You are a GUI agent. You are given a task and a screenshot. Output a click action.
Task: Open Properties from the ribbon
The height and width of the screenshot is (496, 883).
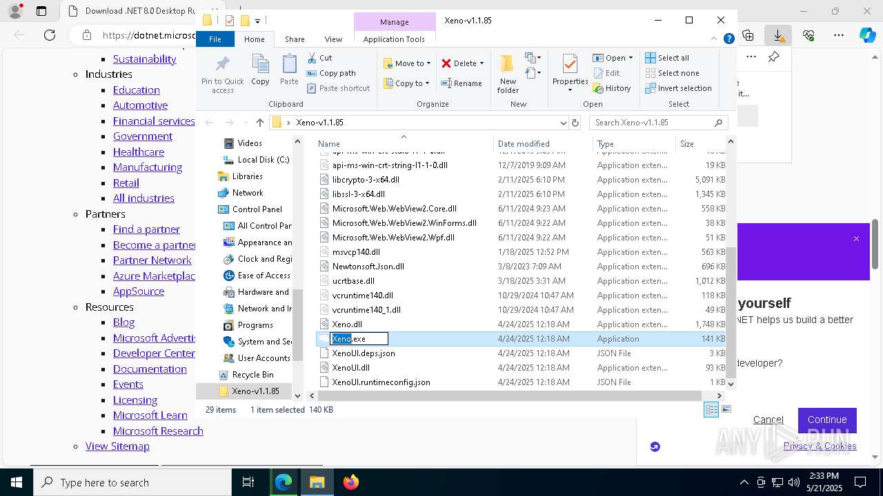point(570,74)
